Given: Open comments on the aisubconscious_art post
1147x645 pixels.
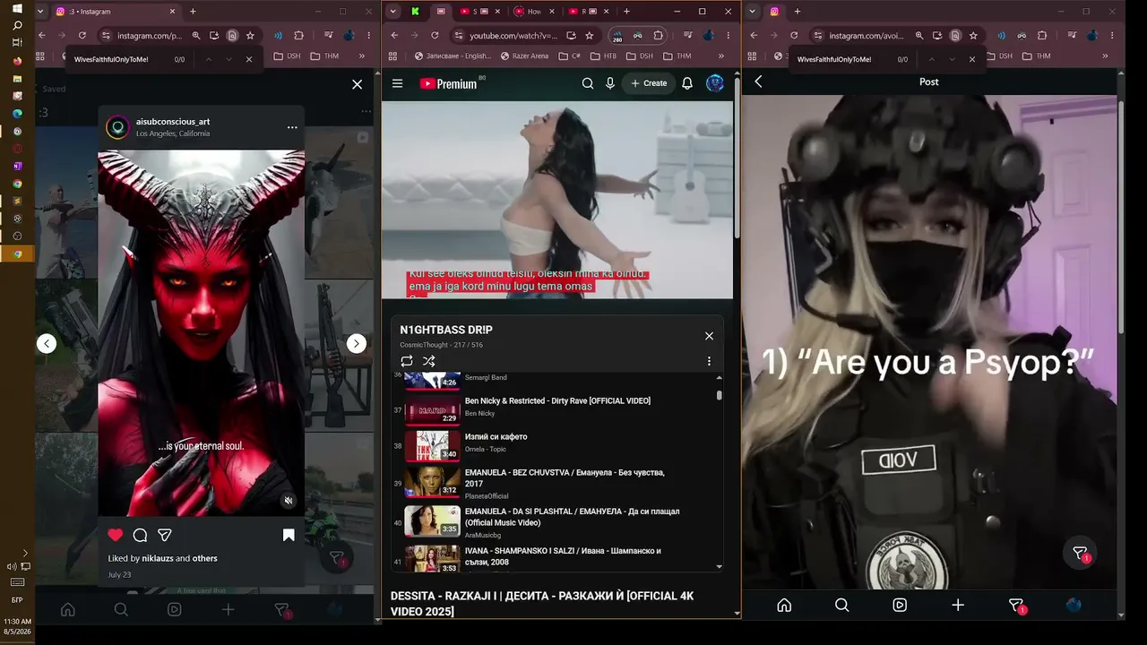Looking at the screenshot, I should pyautogui.click(x=140, y=535).
